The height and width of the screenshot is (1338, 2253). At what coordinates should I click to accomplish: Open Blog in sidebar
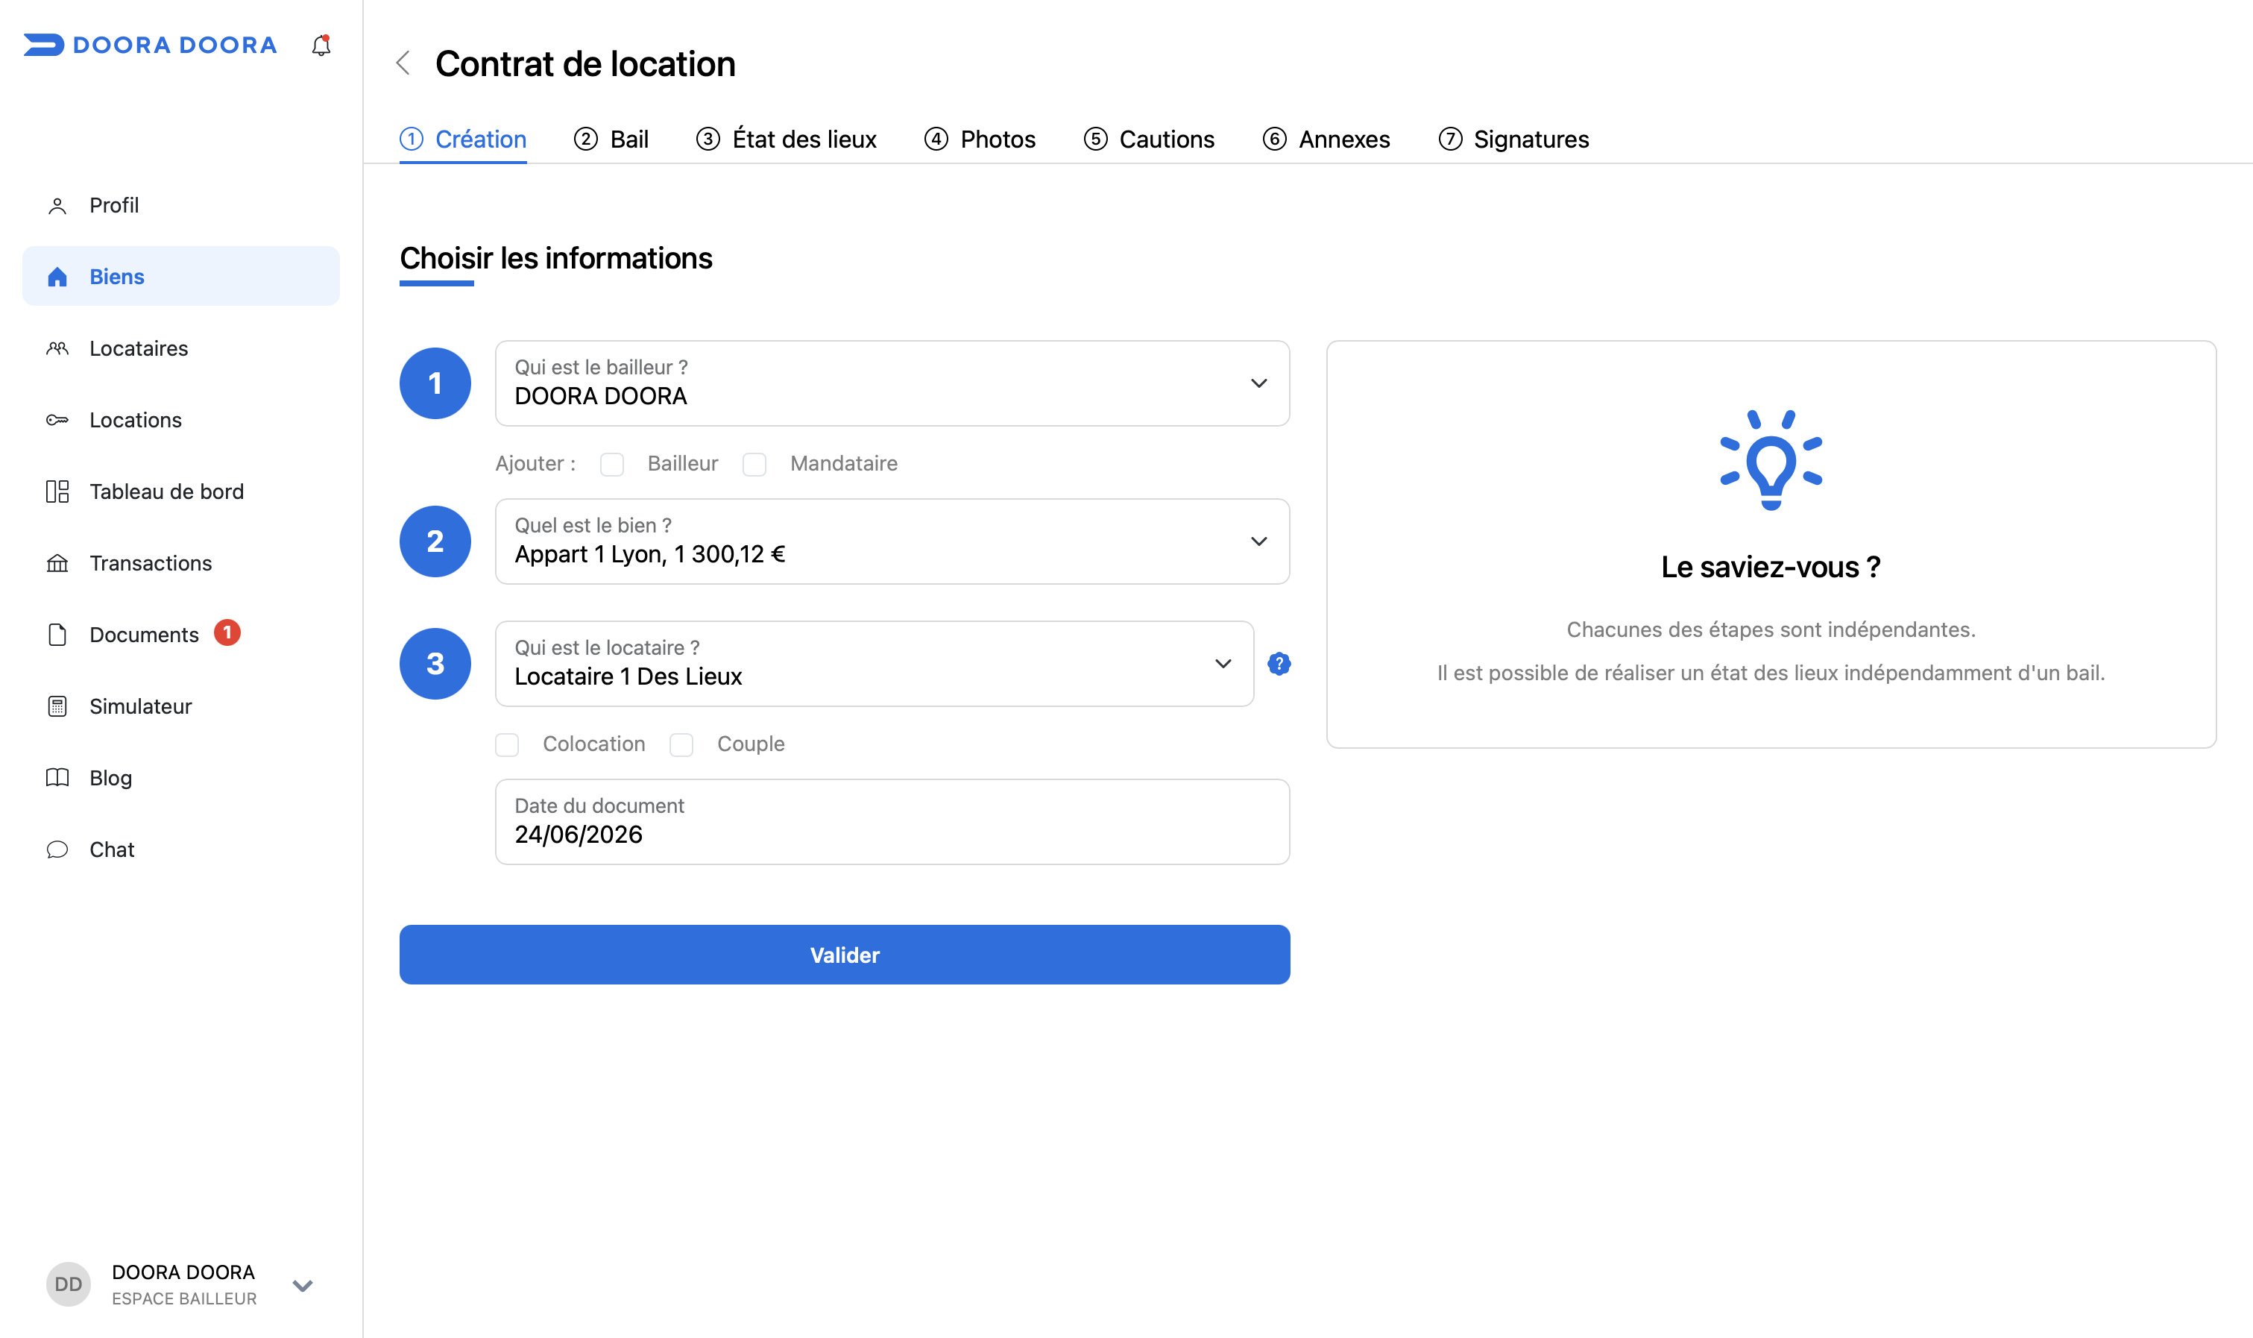pyautogui.click(x=181, y=778)
